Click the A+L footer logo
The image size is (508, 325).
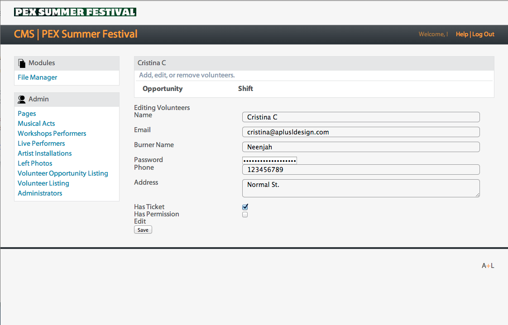tap(488, 266)
